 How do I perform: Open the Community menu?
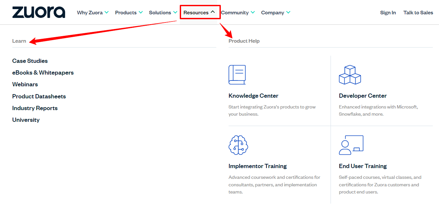tap(238, 12)
